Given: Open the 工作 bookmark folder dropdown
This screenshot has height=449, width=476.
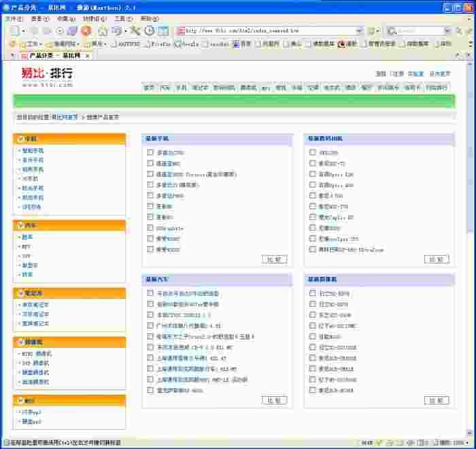Looking at the screenshot, I should point(31,44).
